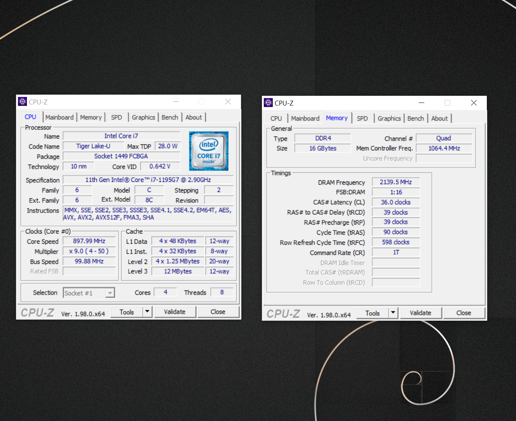This screenshot has height=421, width=516.
Task: Minimize the left CPU-Z window
Action: click(x=175, y=102)
